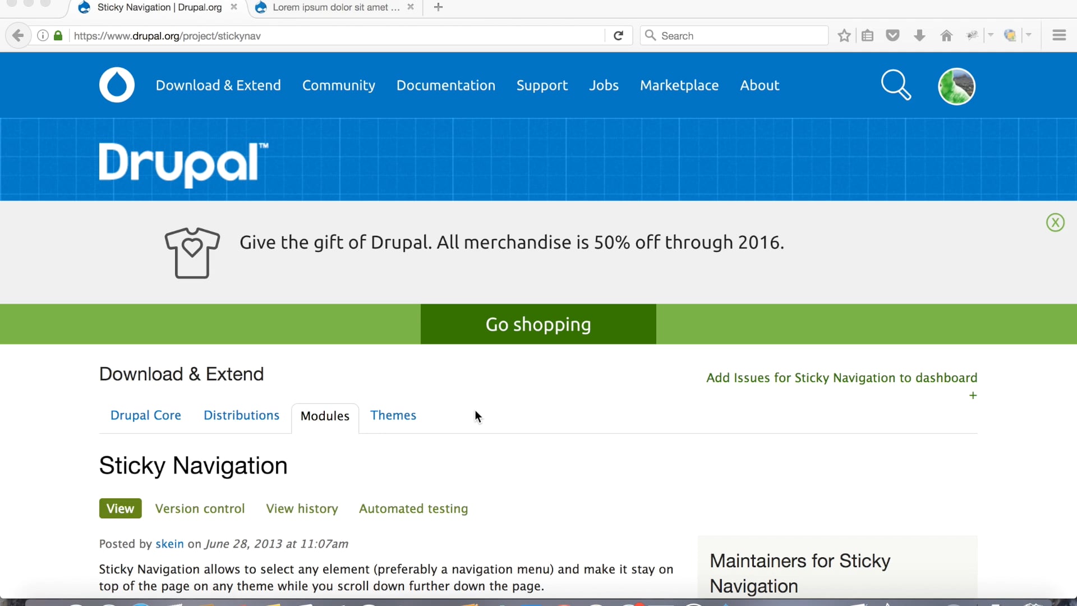Save page to Pocket

coord(893,35)
